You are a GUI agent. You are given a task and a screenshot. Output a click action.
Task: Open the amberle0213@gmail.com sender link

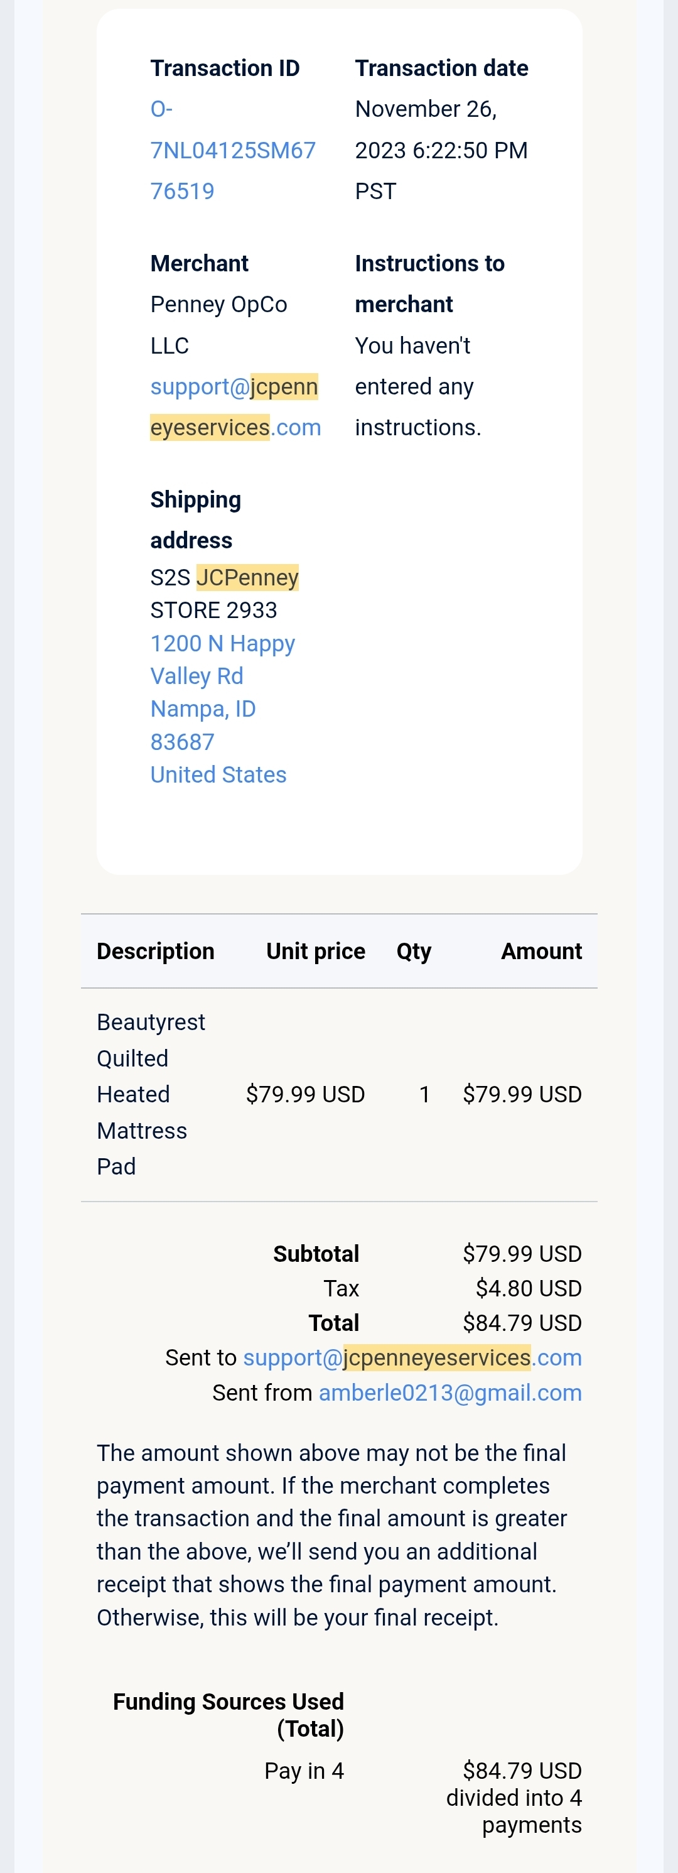(450, 1393)
